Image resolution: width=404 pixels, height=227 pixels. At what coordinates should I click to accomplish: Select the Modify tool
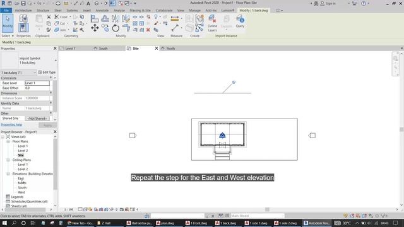pos(8,23)
